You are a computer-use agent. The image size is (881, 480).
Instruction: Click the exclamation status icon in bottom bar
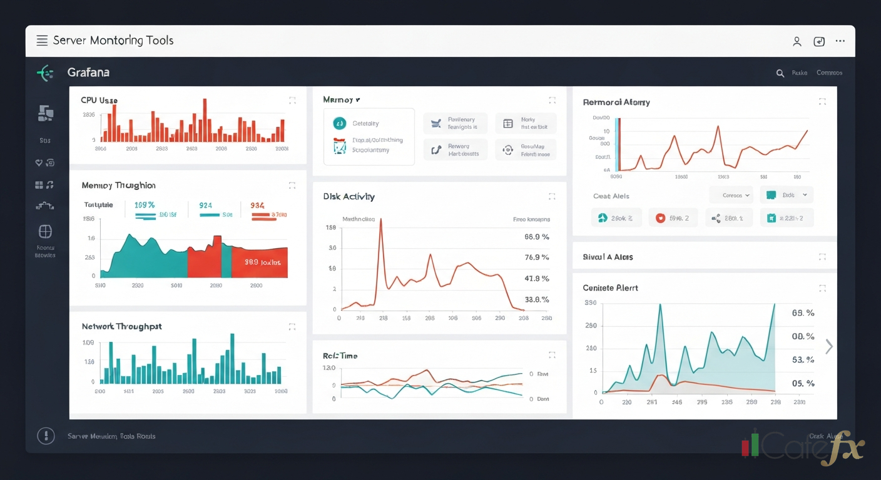(46, 436)
